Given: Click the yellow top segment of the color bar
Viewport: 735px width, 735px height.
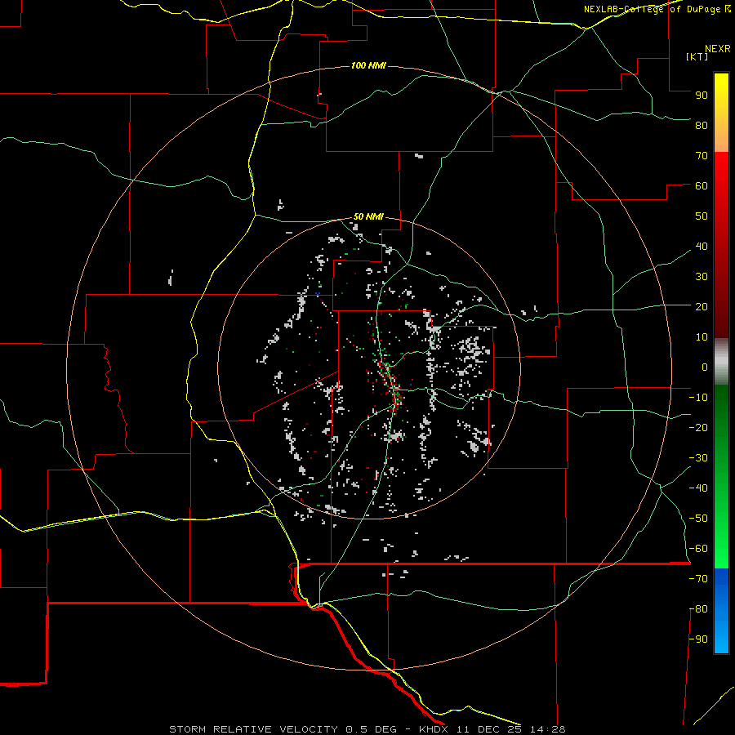Looking at the screenshot, I should 721,113.
